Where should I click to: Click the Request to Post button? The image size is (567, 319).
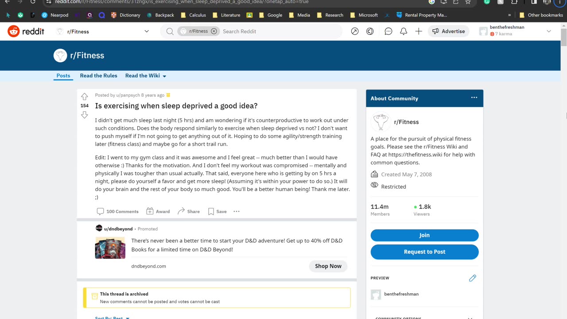point(424,252)
